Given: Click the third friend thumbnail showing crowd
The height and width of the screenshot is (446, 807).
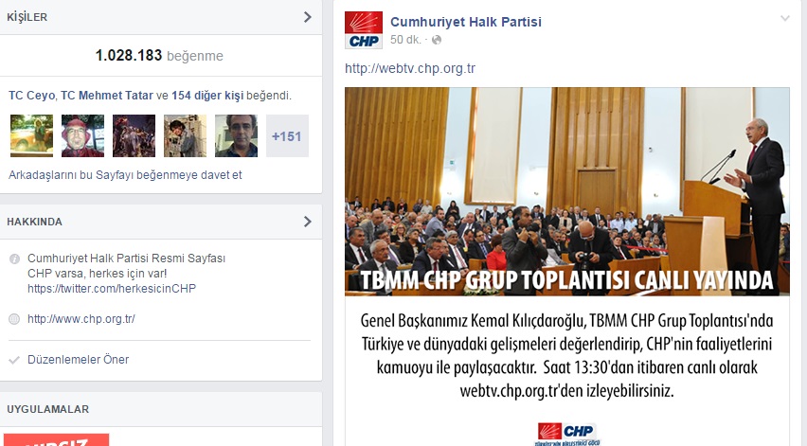Looking at the screenshot, I should 134,135.
